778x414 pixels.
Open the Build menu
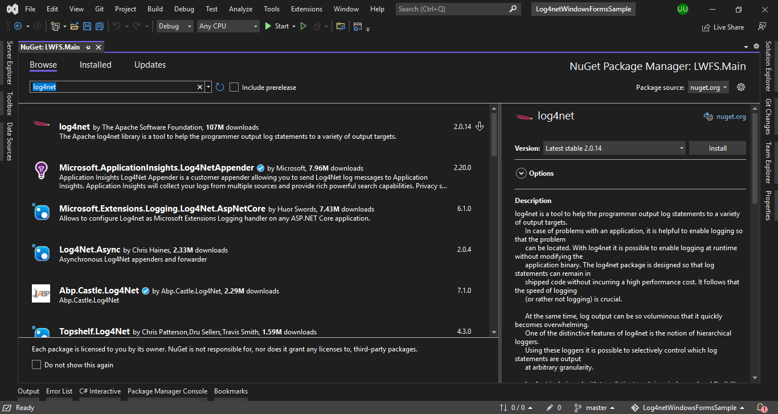[155, 9]
